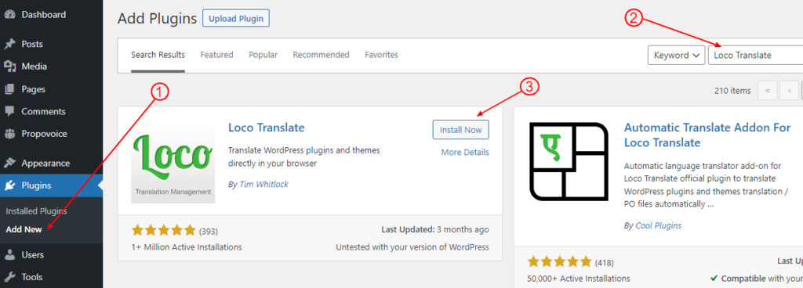The image size is (803, 288).
Task: Click the Propovoice group icon
Action: pyautogui.click(x=9, y=134)
